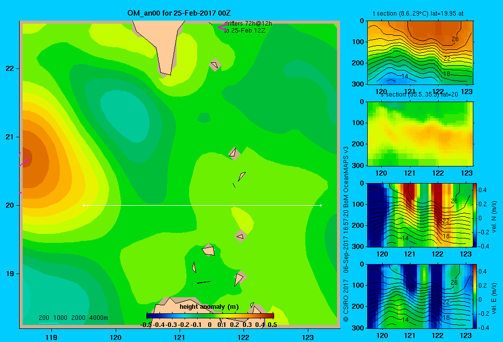Click the -0.5 tick on the height anomaly bar
Screen dimensions: 503x342
coord(146,325)
